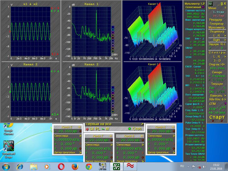Viewport: 228px width, 171px height.
Task: Click the red trigger icon in к1 & к2 oscilloscope
Action: [55, 54]
